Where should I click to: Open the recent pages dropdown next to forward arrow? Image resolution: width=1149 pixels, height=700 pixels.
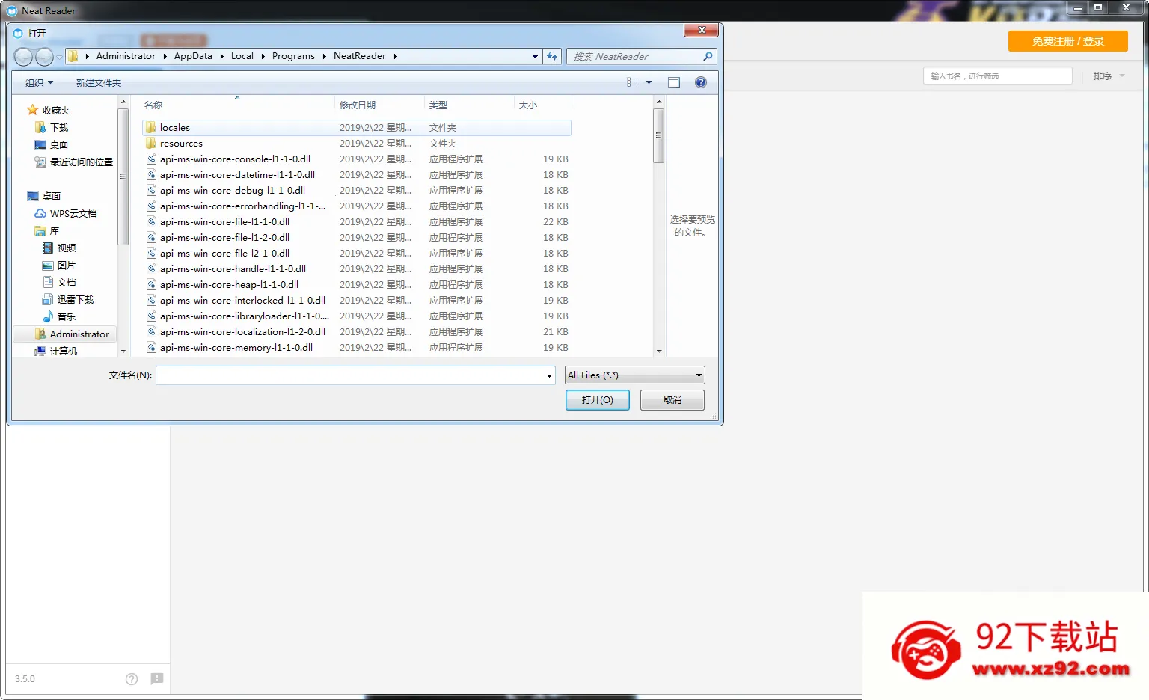click(x=59, y=57)
